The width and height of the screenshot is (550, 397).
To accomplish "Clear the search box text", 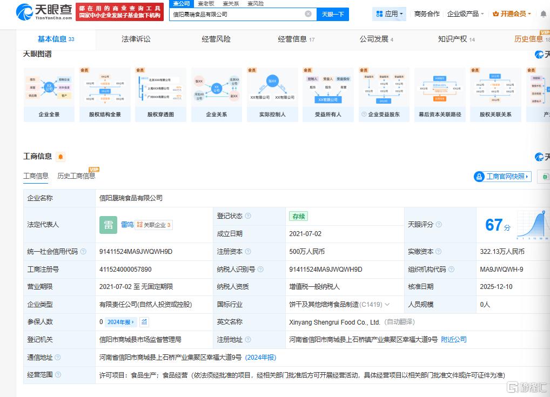I will click(x=308, y=14).
